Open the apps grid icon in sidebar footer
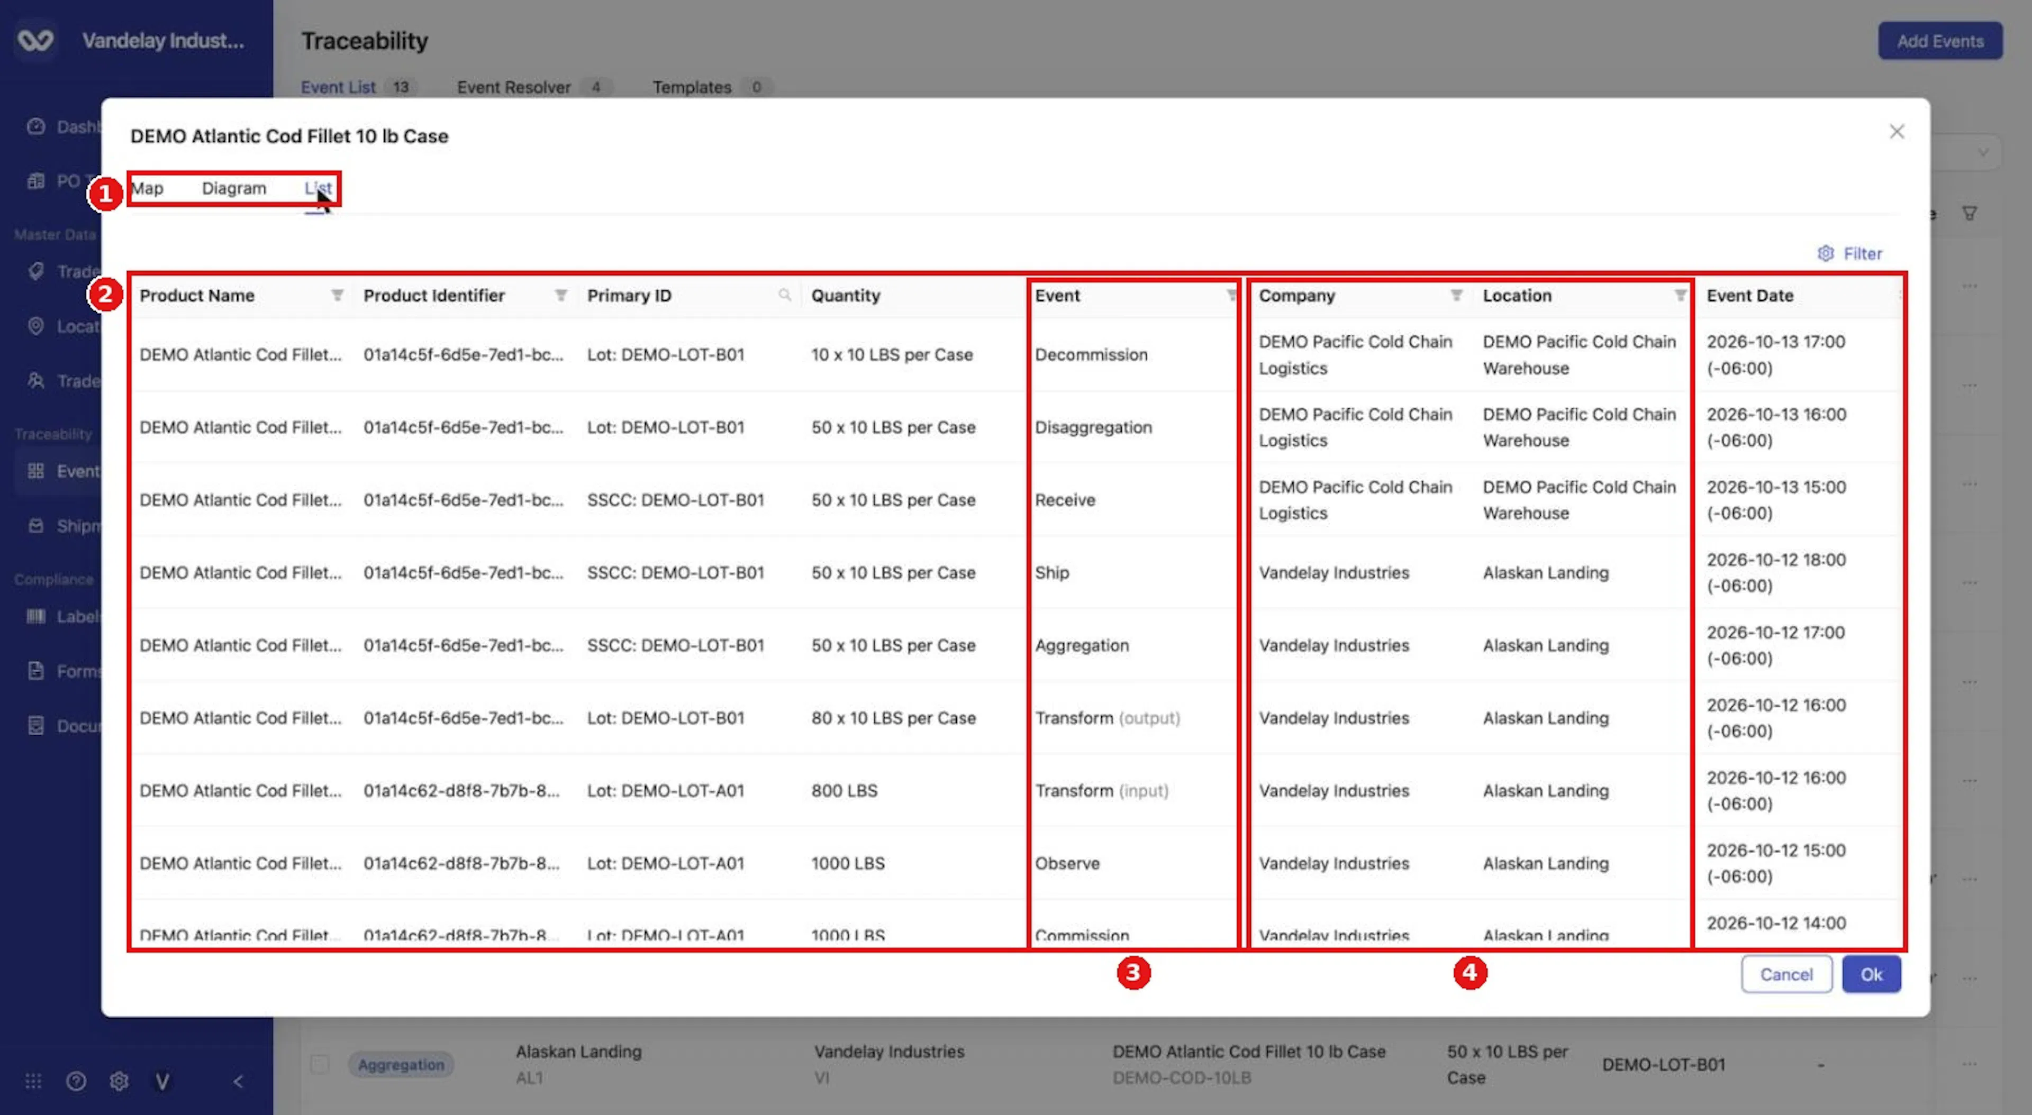 coord(33,1081)
